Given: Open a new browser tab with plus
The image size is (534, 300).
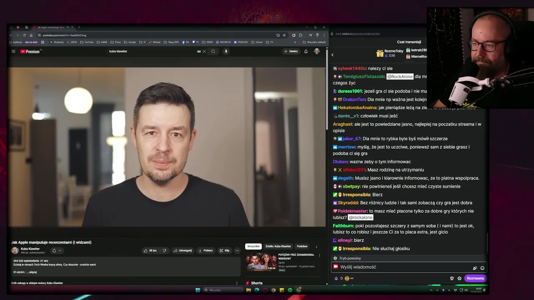Looking at the screenshot, I should (79, 27).
